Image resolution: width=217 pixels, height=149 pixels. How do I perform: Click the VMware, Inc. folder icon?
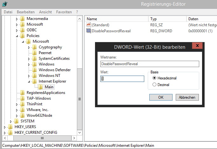23,110
